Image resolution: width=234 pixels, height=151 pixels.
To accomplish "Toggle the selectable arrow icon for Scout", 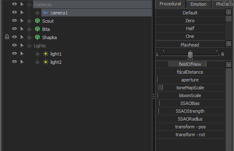I will (22, 21).
